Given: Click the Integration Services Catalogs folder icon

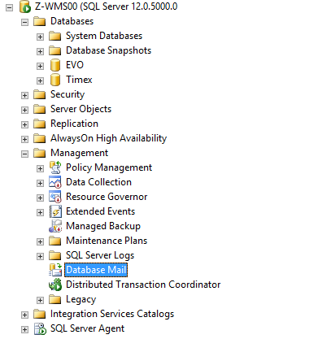Looking at the screenshot, I should [x=40, y=314].
